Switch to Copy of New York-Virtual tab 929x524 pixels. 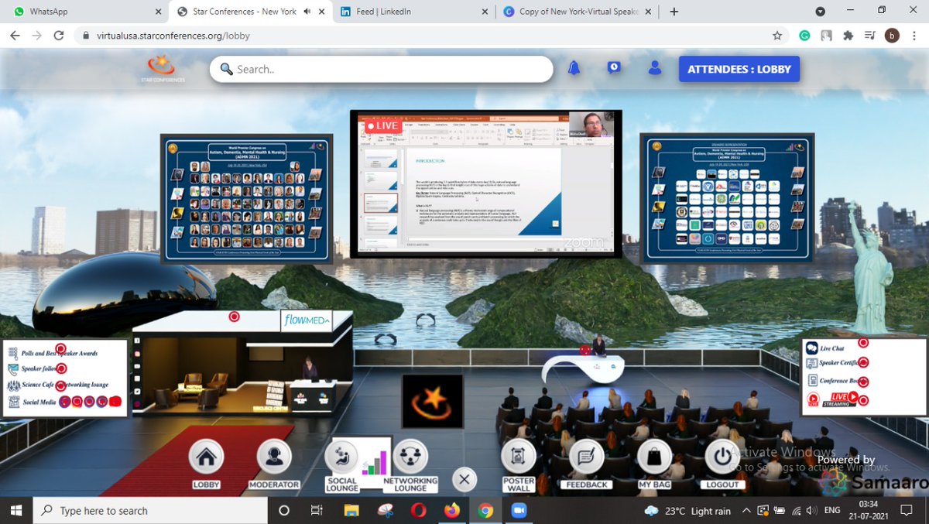pyautogui.click(x=577, y=12)
